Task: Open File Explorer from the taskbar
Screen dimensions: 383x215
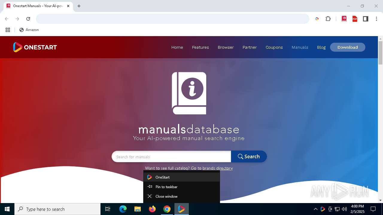Action: [x=138, y=209]
